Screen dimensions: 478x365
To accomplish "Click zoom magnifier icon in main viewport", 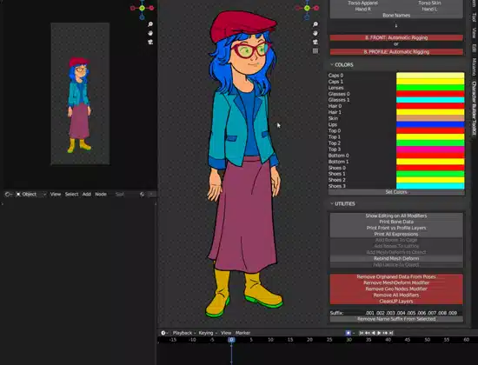I will pos(315,24).
